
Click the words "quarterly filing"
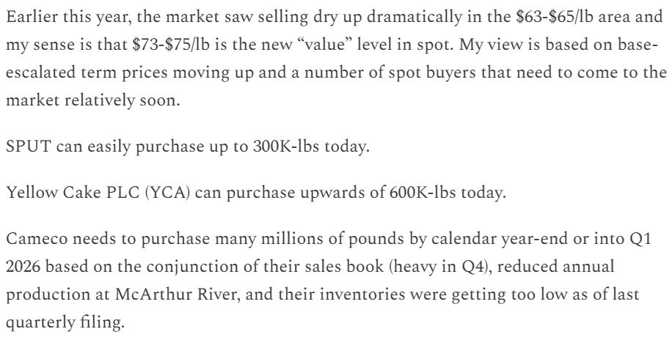click(65, 322)
